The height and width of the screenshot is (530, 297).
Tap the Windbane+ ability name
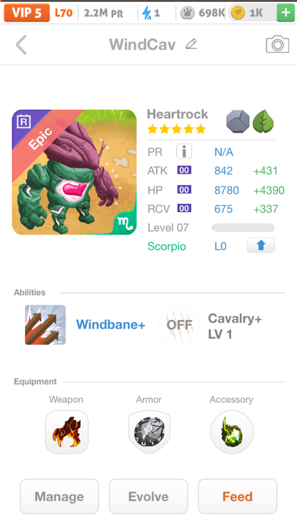tap(110, 325)
